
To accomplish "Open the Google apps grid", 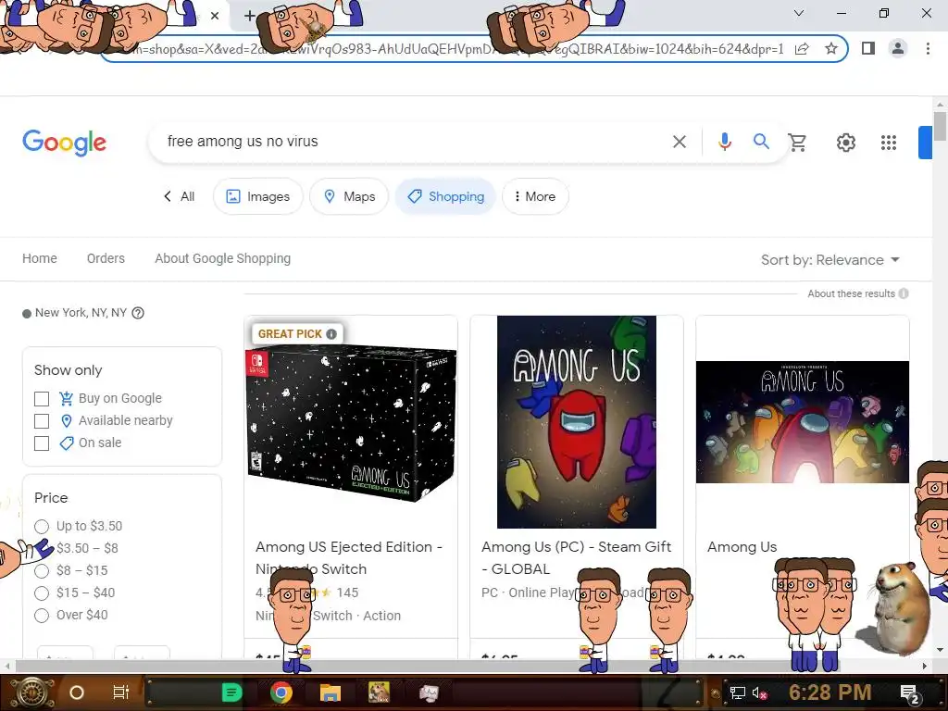I will pyautogui.click(x=888, y=143).
